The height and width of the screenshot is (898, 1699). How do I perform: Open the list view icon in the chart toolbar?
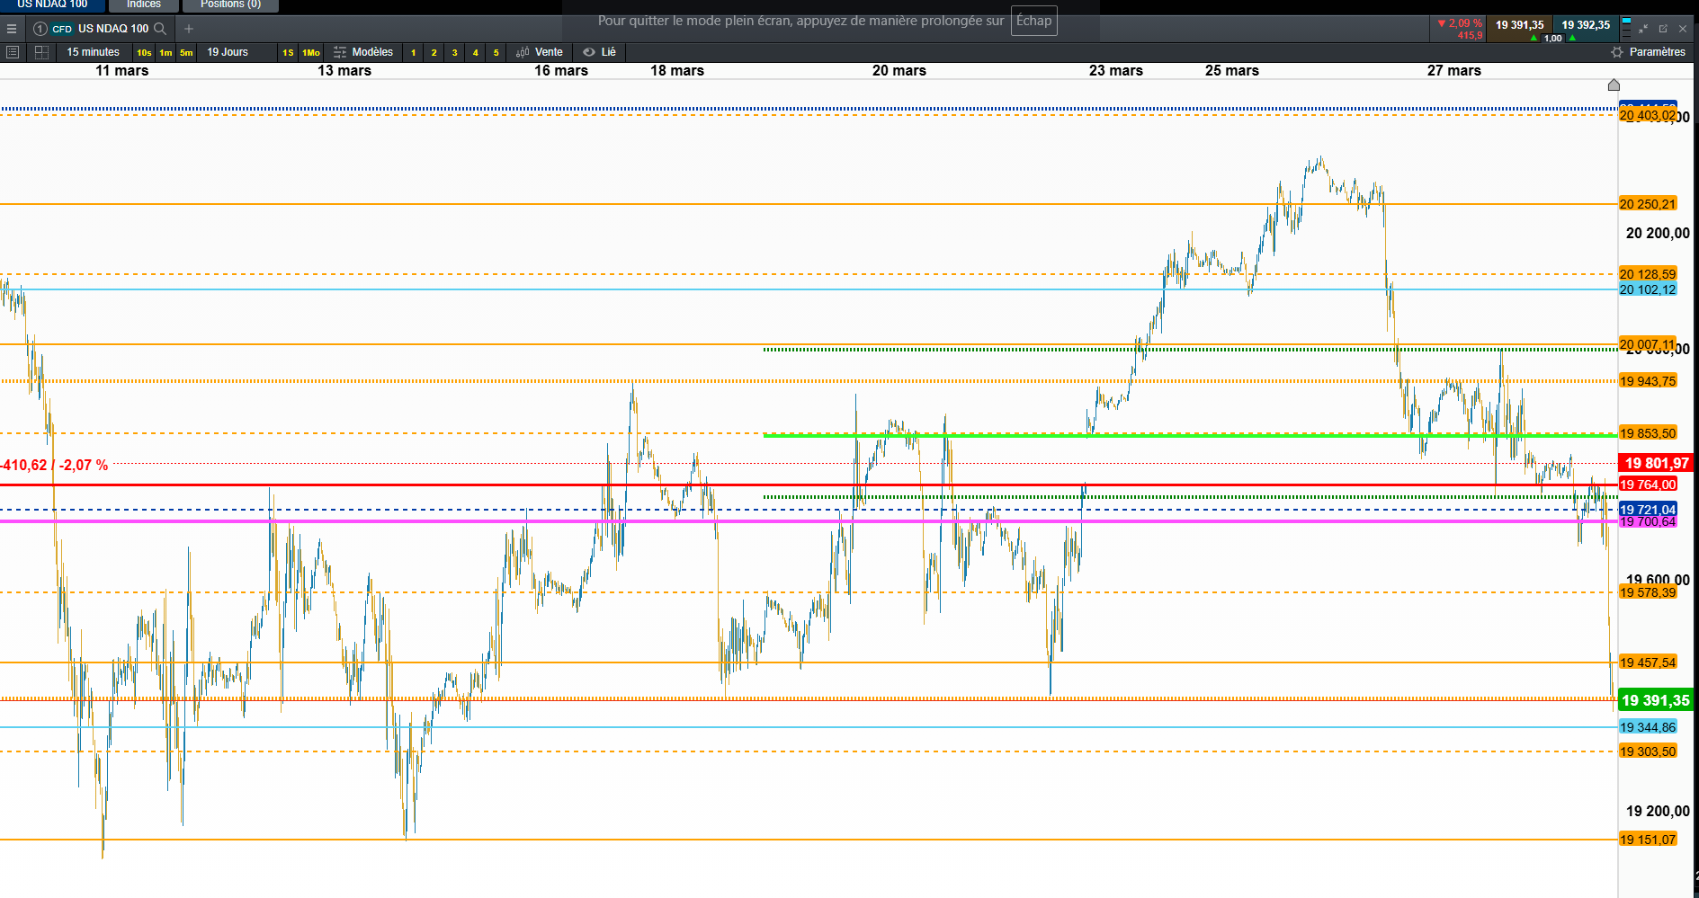pos(13,52)
